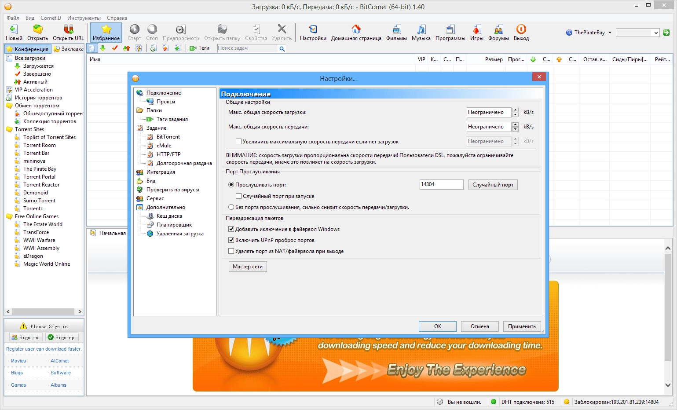Confirm settings with the OK button

tap(438, 326)
